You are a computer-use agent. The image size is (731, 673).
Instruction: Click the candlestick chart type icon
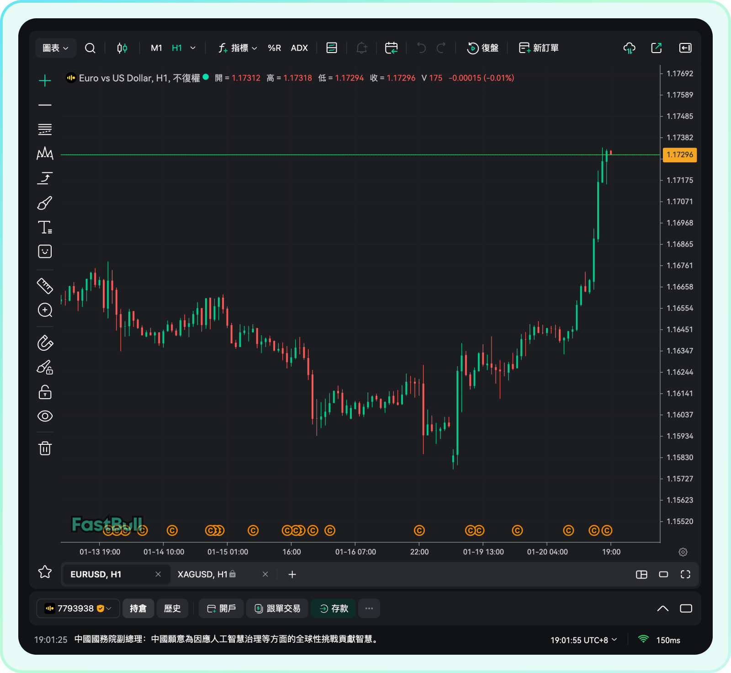(122, 48)
